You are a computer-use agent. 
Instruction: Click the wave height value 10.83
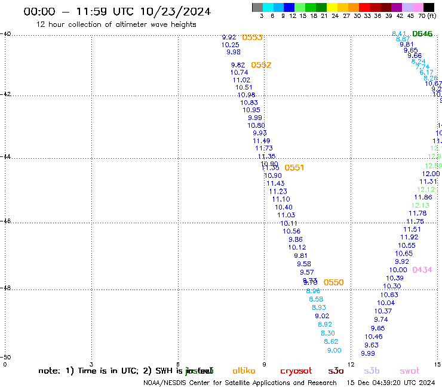249,103
